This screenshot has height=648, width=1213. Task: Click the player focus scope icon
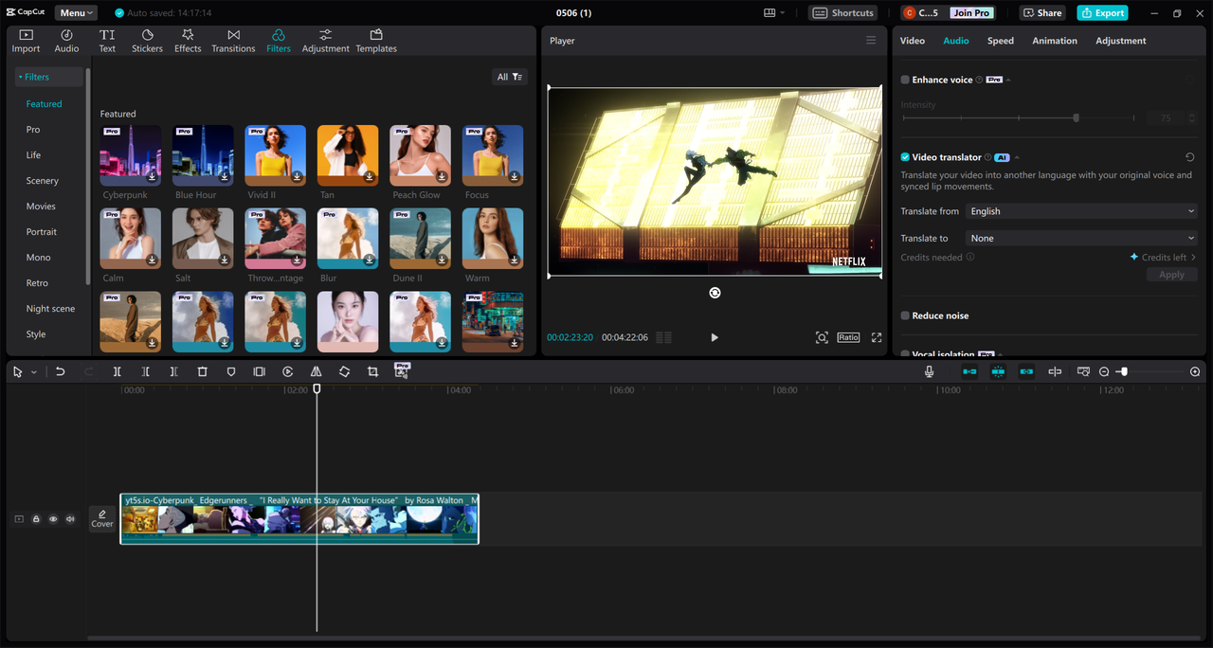[822, 337]
